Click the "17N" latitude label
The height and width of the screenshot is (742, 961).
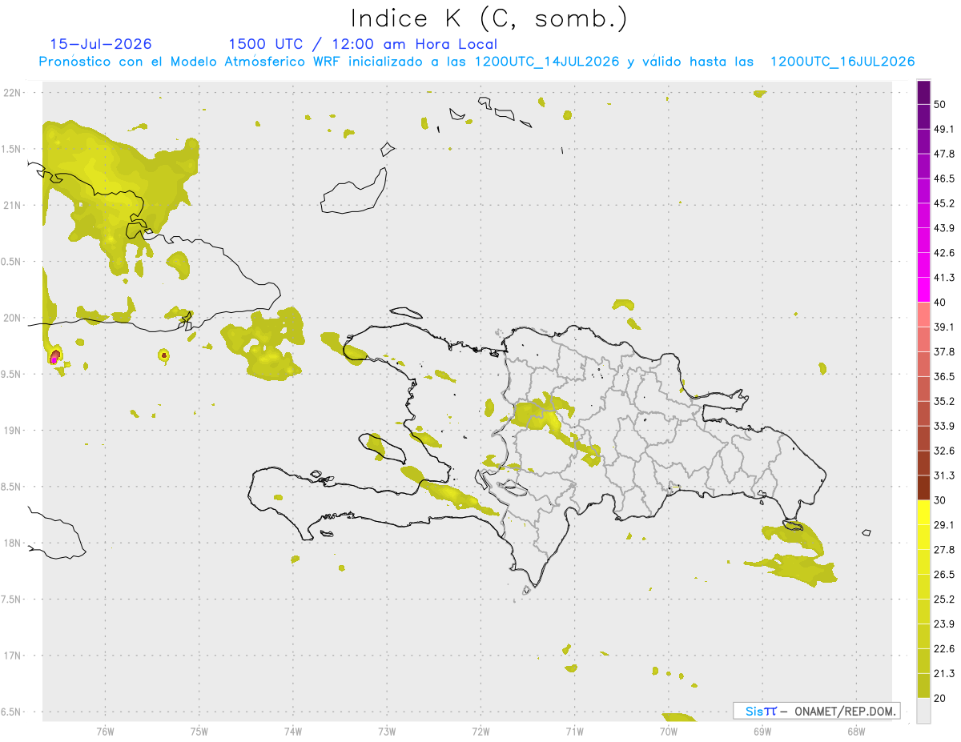tap(13, 656)
